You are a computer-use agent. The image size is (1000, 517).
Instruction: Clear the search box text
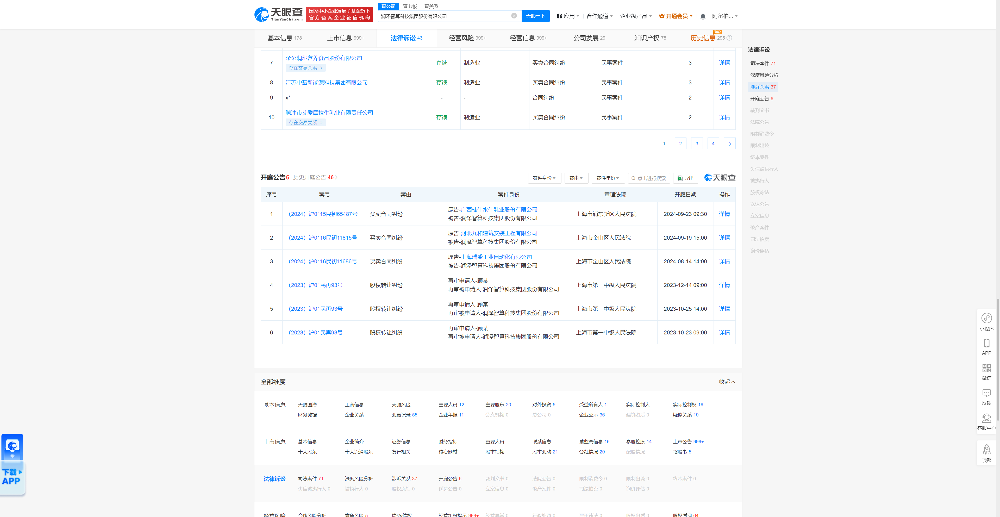tap(514, 16)
